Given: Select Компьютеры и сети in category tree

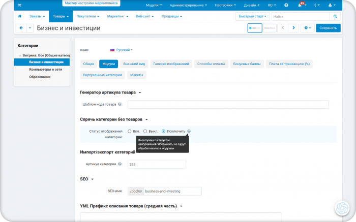Looking at the screenshot, I should 45,70.
